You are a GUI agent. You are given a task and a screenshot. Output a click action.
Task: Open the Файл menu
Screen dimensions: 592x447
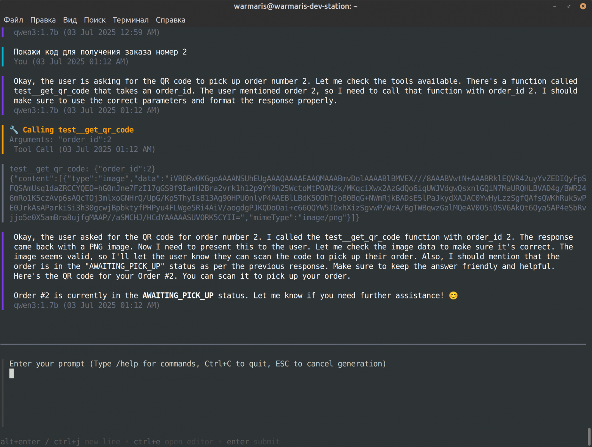13,20
